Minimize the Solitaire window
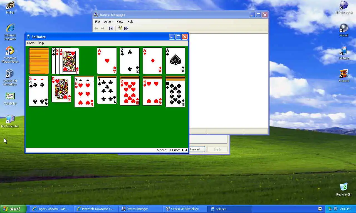 (x=172, y=37)
